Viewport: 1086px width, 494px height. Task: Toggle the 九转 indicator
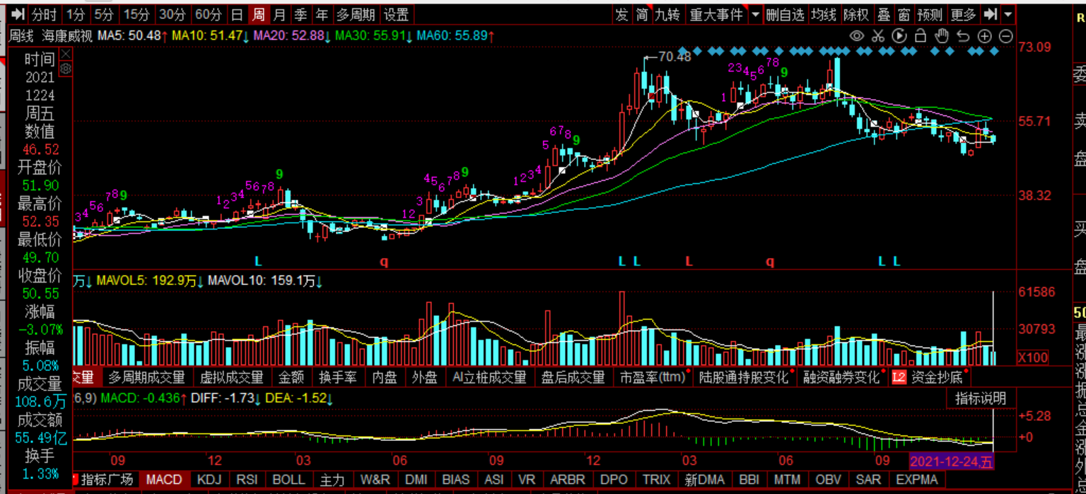click(667, 14)
